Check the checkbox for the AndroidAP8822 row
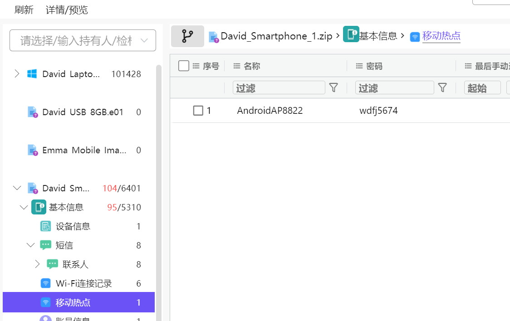The height and width of the screenshot is (321, 510). pyautogui.click(x=197, y=110)
